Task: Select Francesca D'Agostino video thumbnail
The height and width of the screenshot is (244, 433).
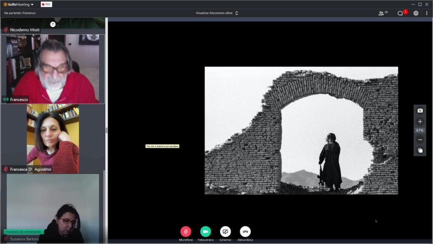Action: [53, 139]
